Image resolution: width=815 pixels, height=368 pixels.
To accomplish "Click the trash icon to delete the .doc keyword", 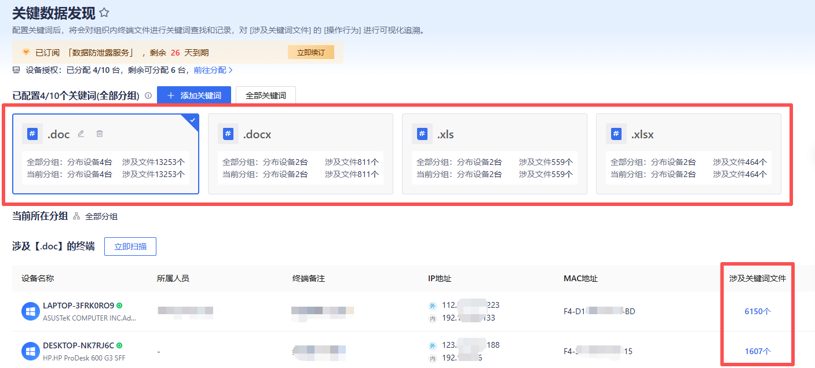I will pos(100,134).
